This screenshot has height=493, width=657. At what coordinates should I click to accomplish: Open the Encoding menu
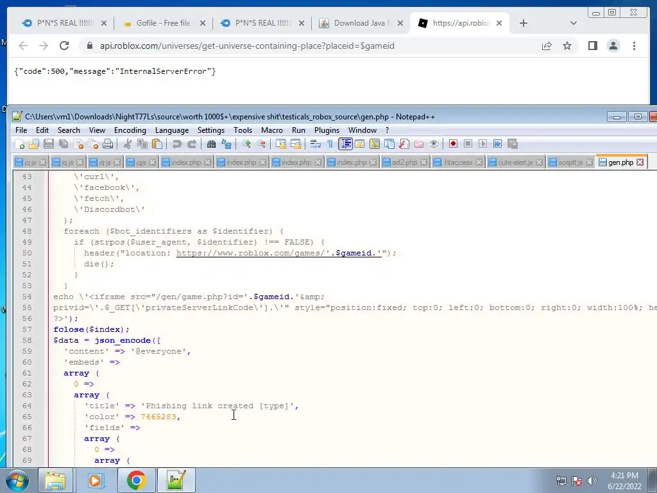tap(130, 130)
